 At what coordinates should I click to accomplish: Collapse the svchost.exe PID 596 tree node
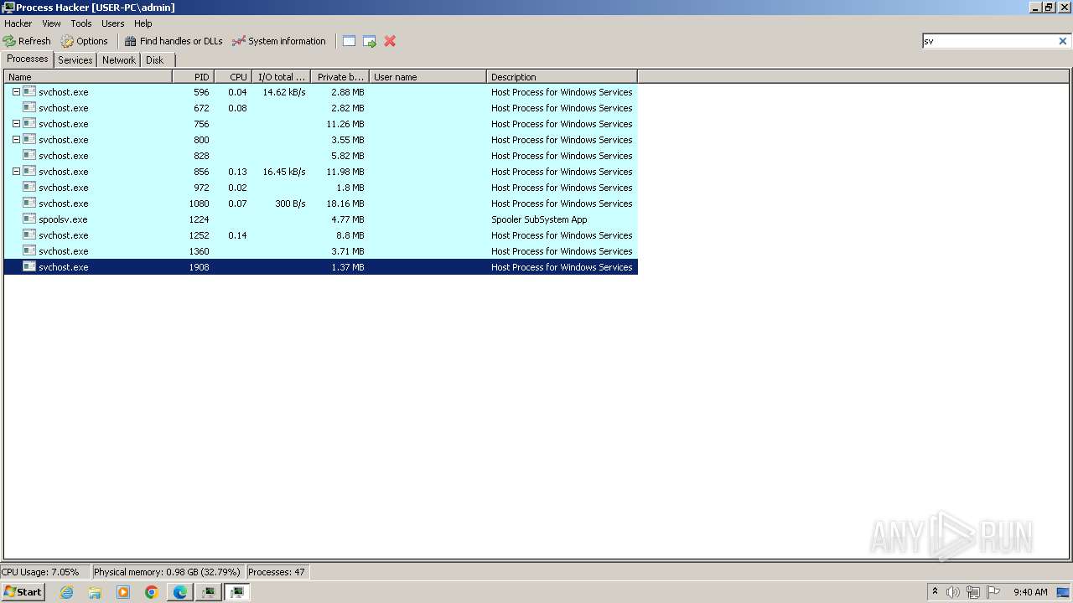point(16,92)
